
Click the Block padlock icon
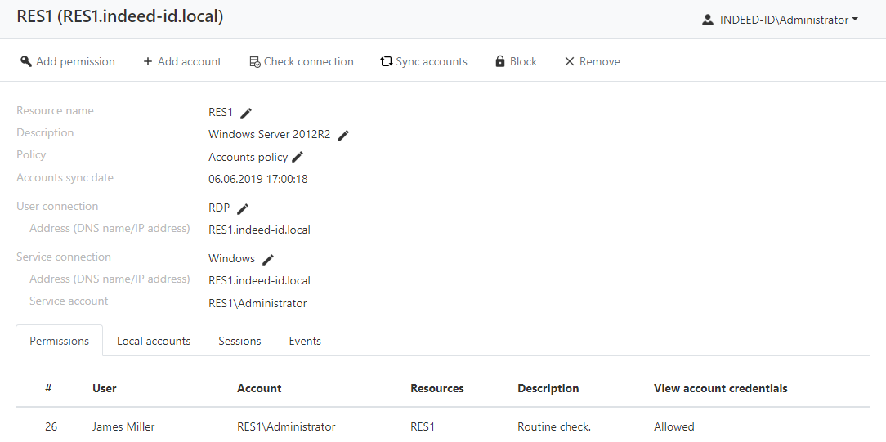pos(500,62)
